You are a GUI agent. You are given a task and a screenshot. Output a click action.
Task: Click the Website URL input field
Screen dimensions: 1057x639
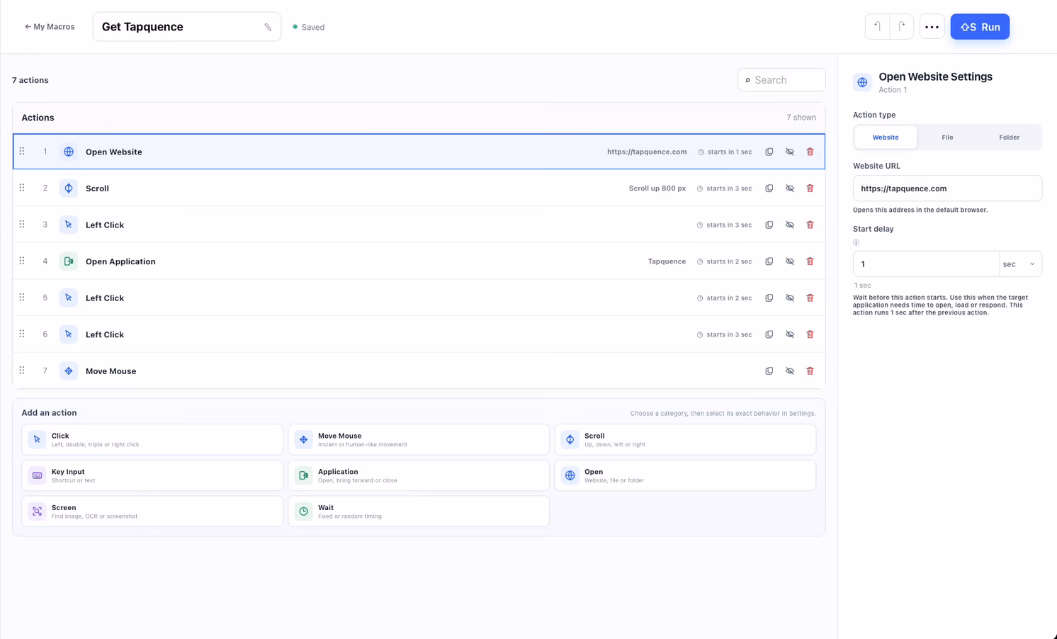(x=947, y=188)
